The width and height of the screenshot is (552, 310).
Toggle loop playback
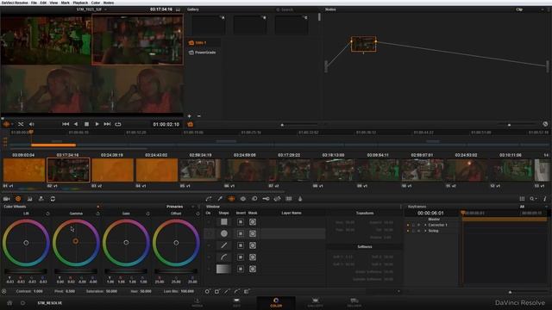coord(118,124)
